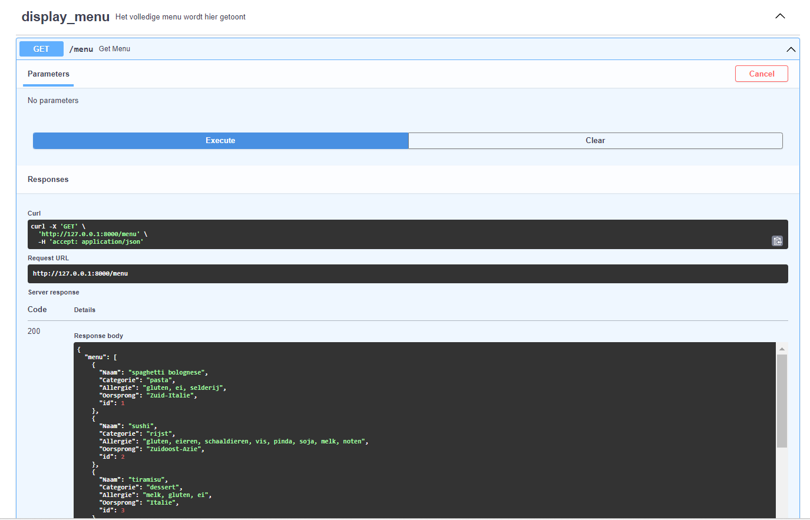810x520 pixels.
Task: Open the /menu endpoint path
Action: (x=81, y=49)
